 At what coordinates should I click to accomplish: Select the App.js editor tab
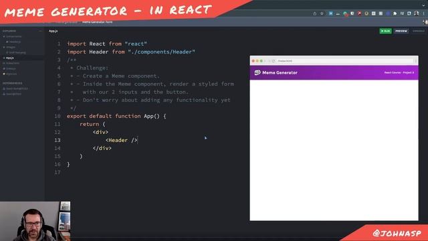[x=53, y=31]
